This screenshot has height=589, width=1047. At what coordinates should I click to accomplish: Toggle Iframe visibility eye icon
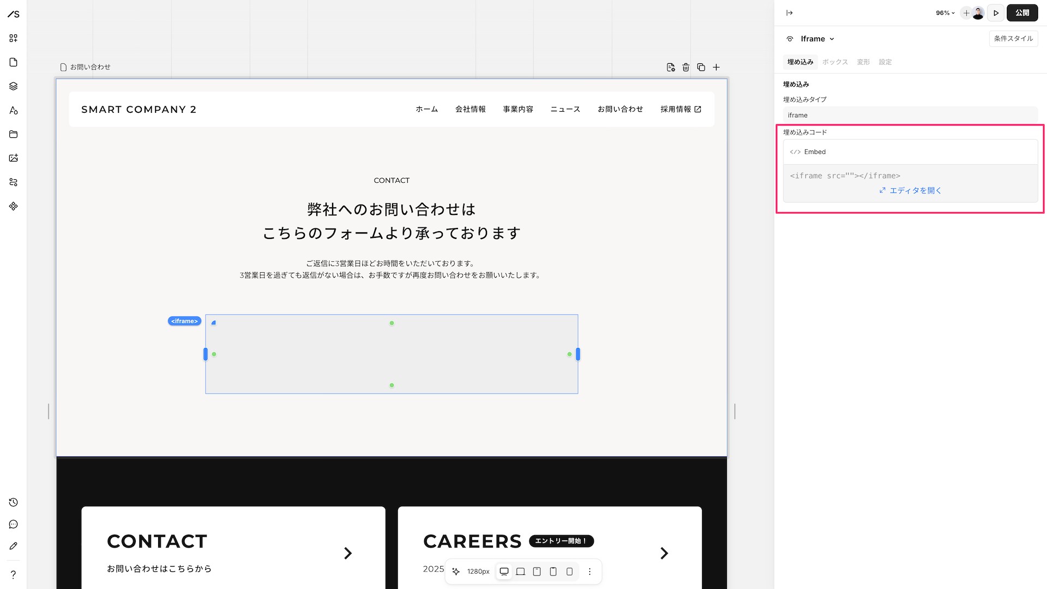coord(790,39)
